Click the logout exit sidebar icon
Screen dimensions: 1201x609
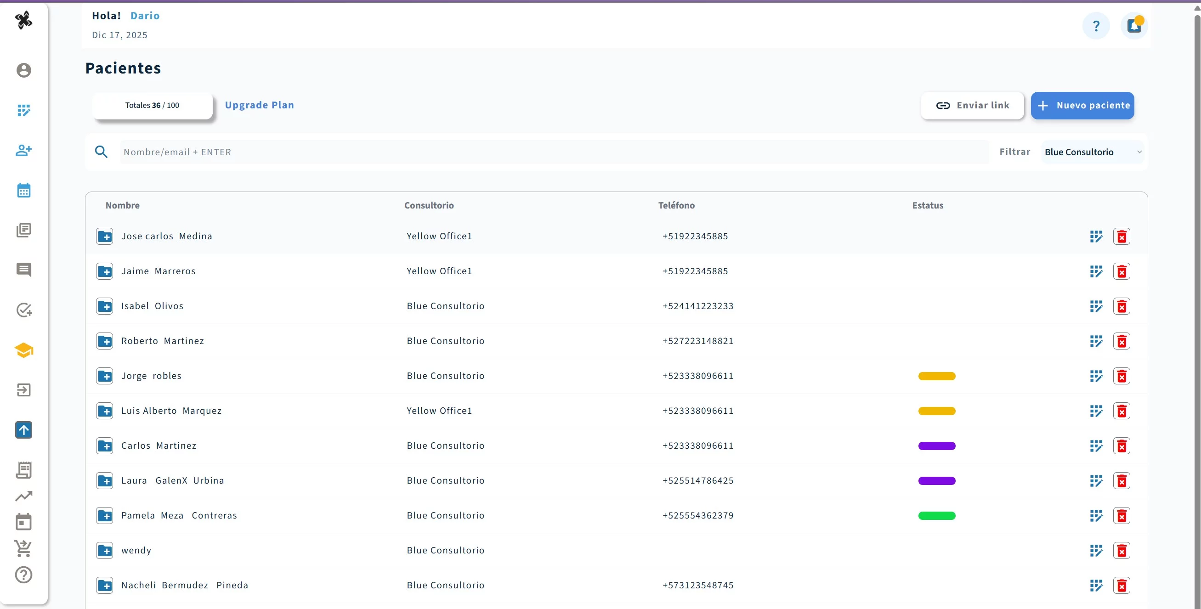click(24, 390)
